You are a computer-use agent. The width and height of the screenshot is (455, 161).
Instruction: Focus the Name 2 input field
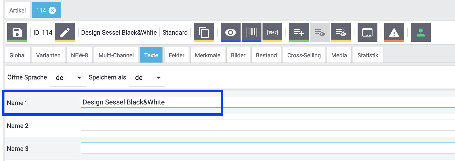268,125
